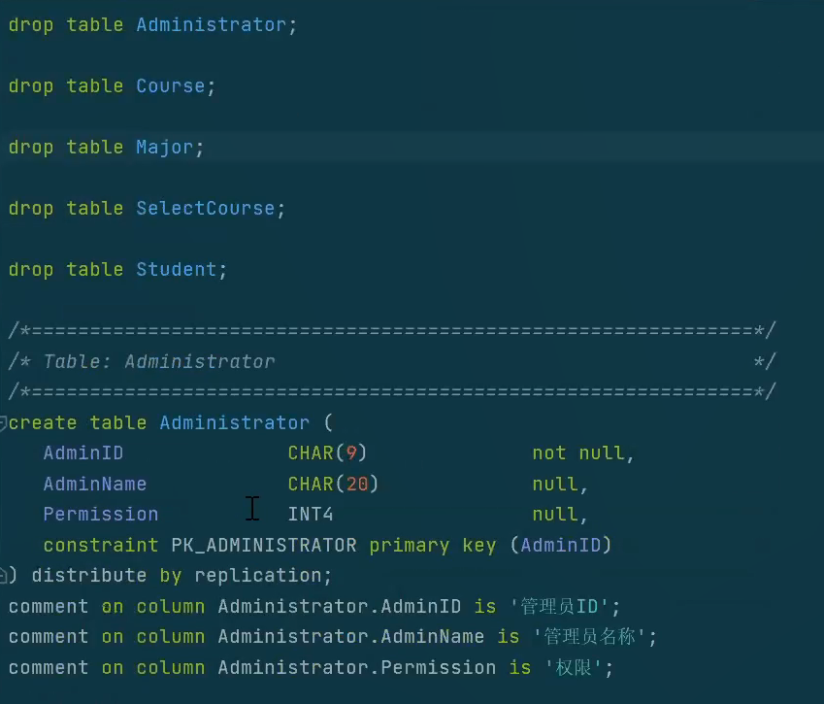Collapse the create table Administrator fold marker

[x=4, y=423]
